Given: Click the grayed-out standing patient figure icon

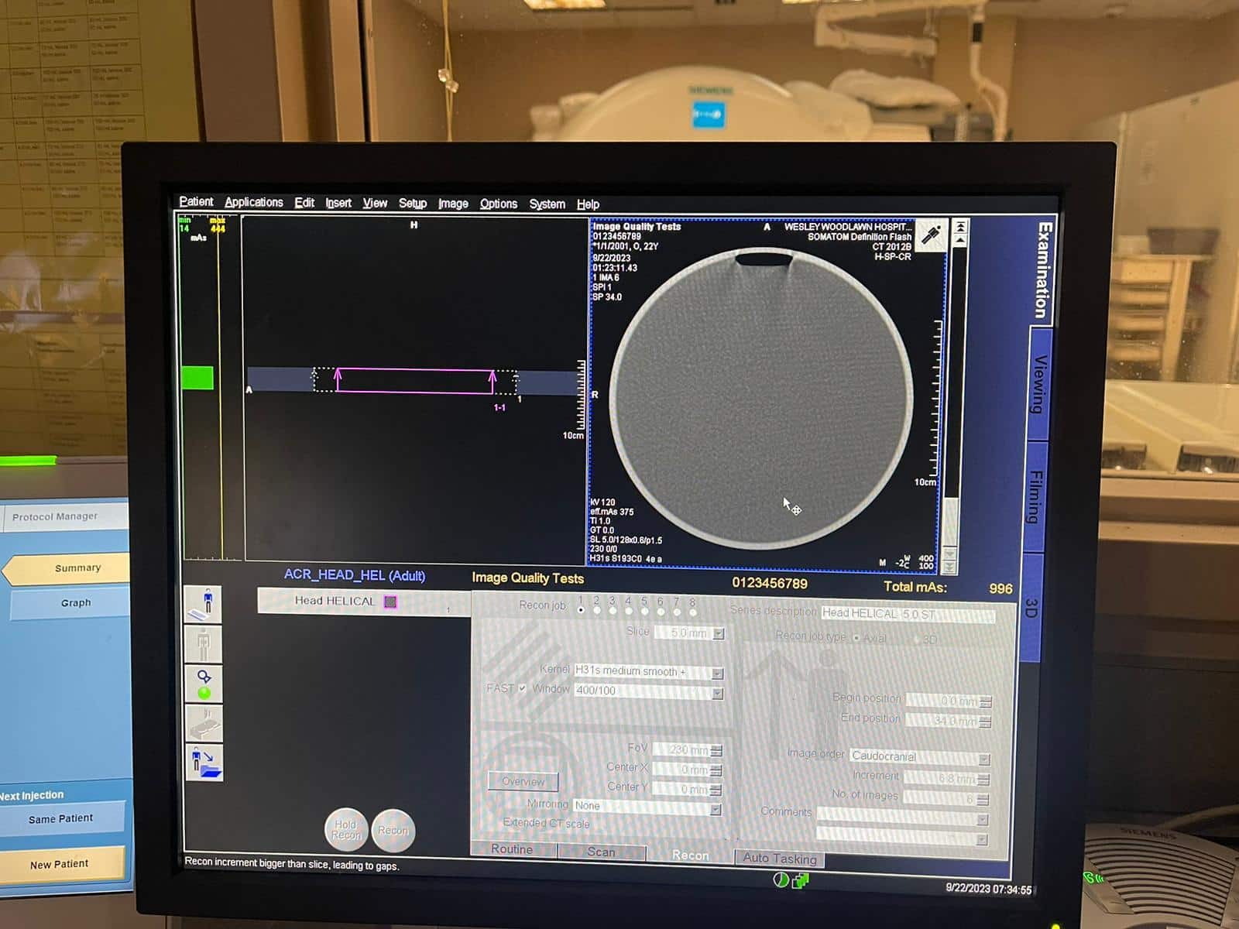Looking at the screenshot, I should tap(203, 644).
